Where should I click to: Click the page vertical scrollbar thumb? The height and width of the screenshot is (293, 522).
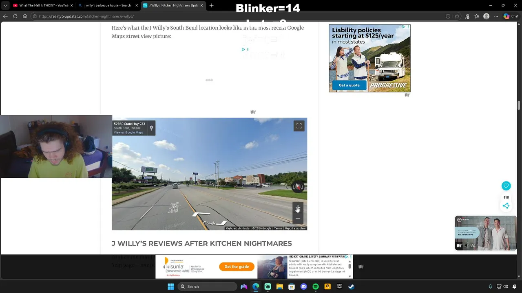click(x=519, y=105)
